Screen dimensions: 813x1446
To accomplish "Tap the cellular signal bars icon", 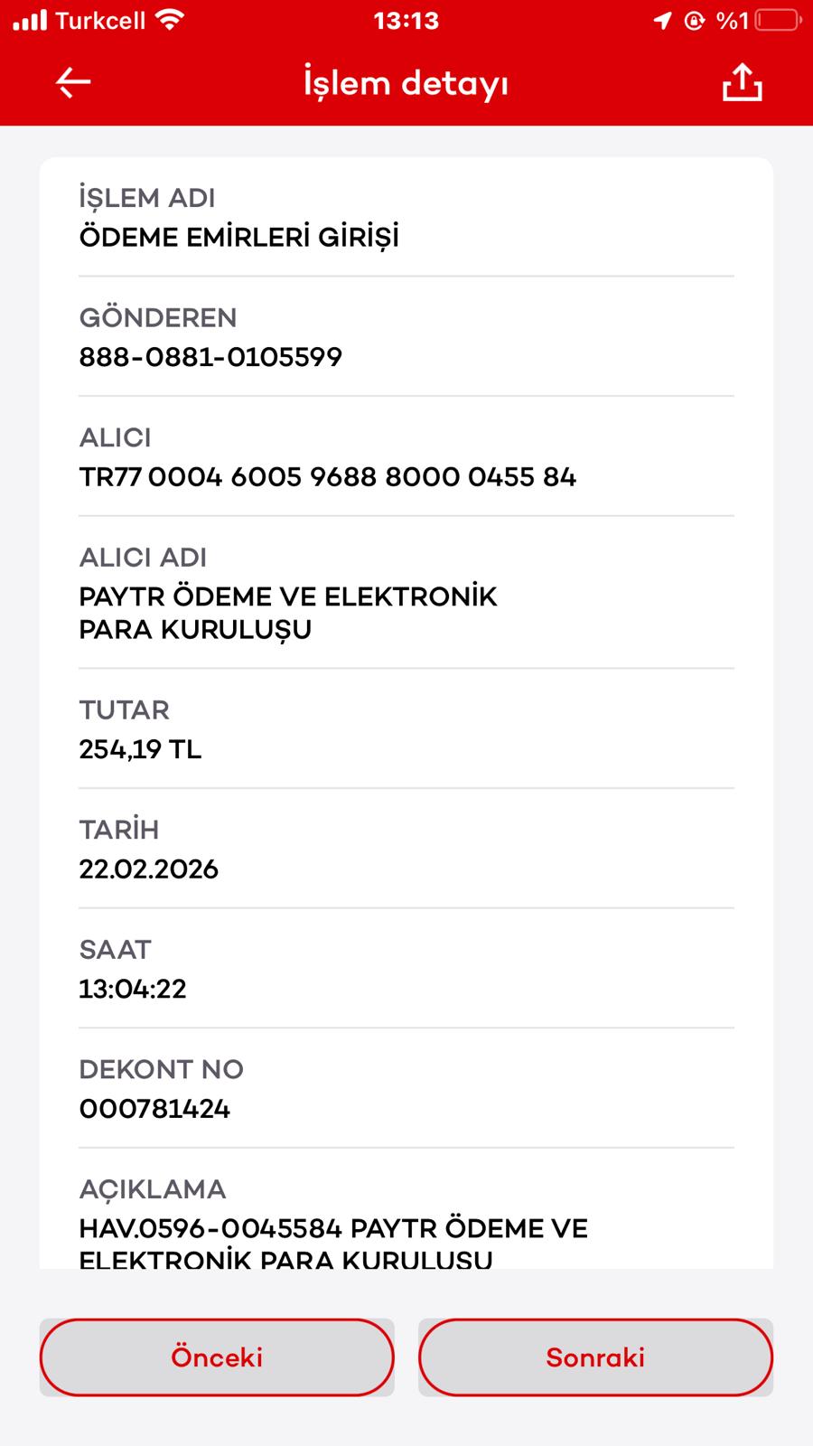I will coord(29,20).
